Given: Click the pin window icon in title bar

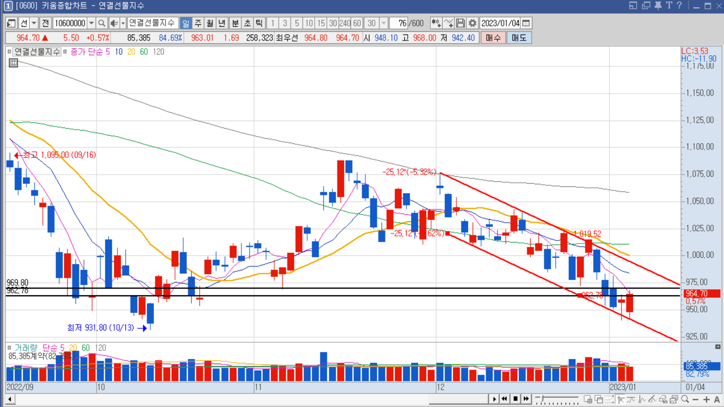Looking at the screenshot, I should click(x=658, y=6).
